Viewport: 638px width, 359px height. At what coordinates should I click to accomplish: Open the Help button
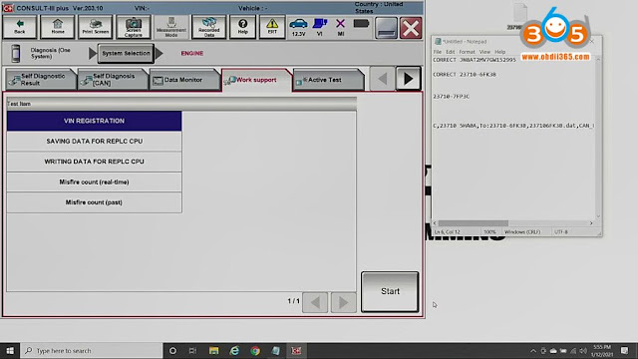[242, 27]
